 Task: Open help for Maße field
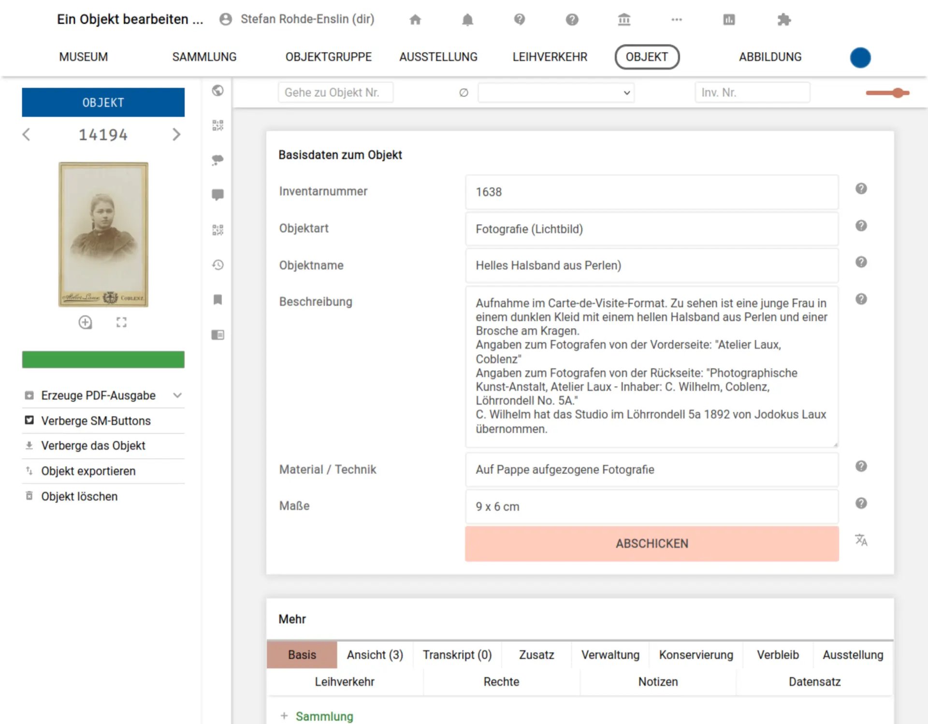coord(861,503)
